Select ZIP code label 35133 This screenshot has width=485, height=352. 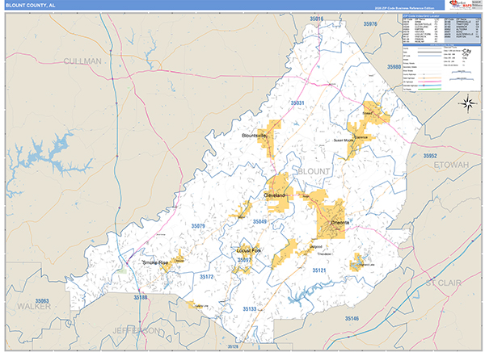[x=249, y=309]
